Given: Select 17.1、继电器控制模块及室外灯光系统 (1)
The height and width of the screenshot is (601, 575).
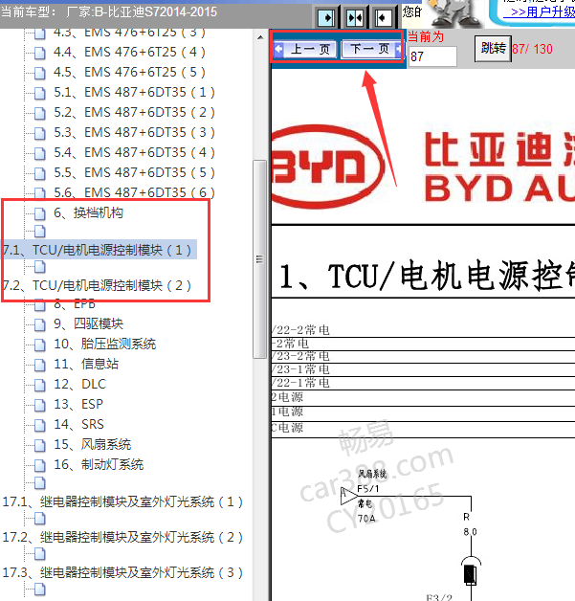Looking at the screenshot, I should (122, 501).
